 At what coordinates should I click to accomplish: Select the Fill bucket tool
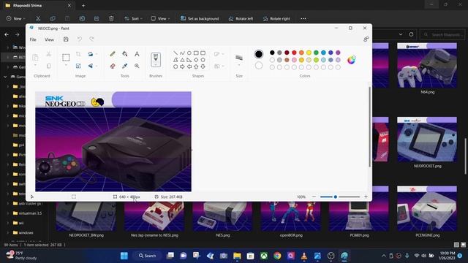[125, 54]
